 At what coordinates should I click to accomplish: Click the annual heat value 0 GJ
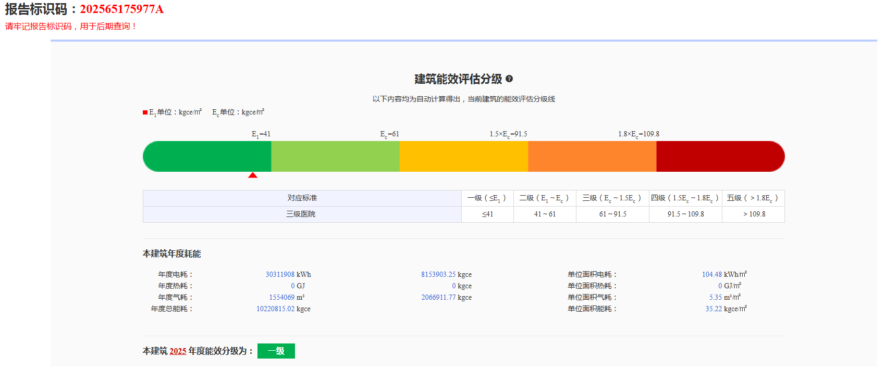click(298, 286)
